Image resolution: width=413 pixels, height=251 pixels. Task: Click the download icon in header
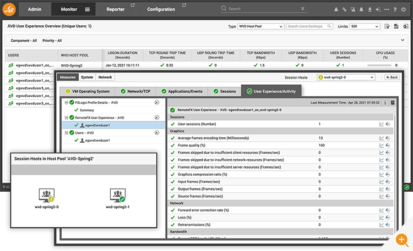pos(370,9)
